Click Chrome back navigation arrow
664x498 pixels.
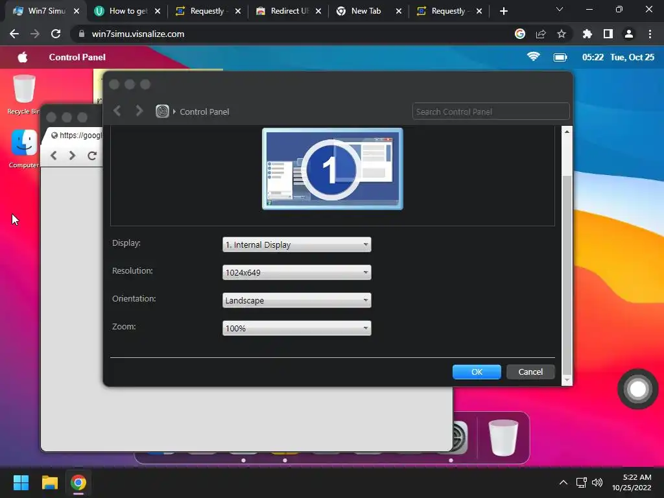coord(14,34)
